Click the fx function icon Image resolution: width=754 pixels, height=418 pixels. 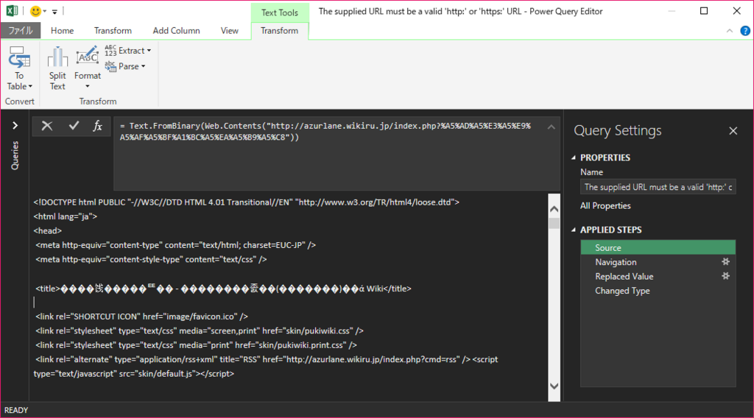pyautogui.click(x=98, y=126)
